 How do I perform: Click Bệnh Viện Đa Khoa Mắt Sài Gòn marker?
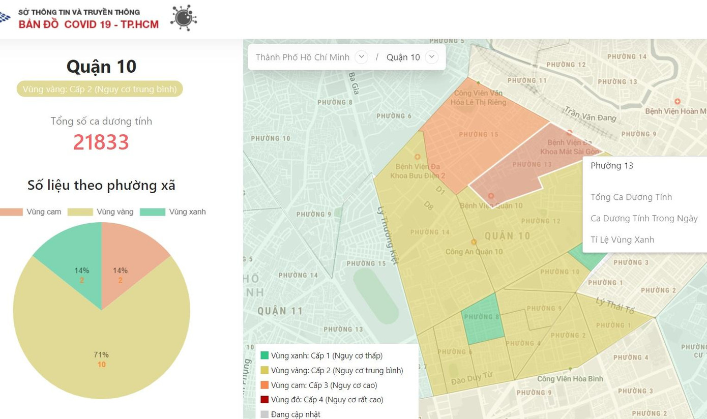click(569, 133)
